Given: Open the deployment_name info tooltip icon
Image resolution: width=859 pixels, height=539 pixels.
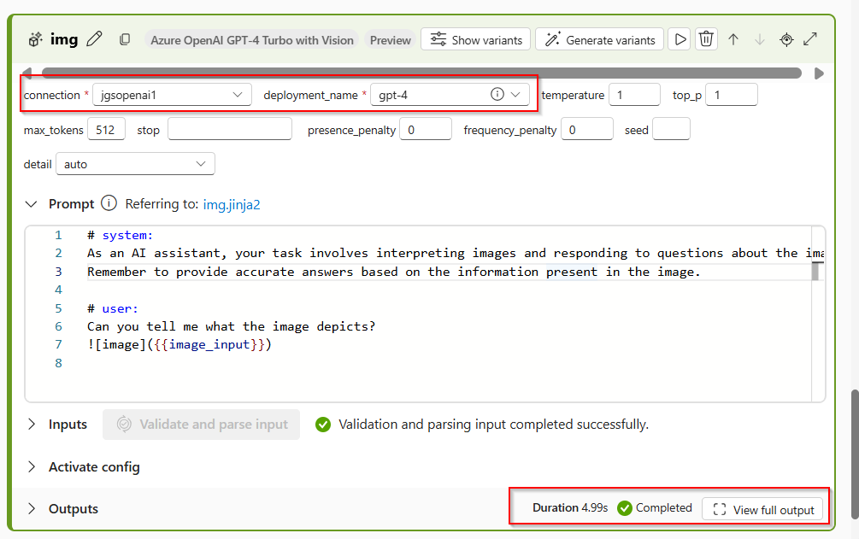Looking at the screenshot, I should click(496, 95).
